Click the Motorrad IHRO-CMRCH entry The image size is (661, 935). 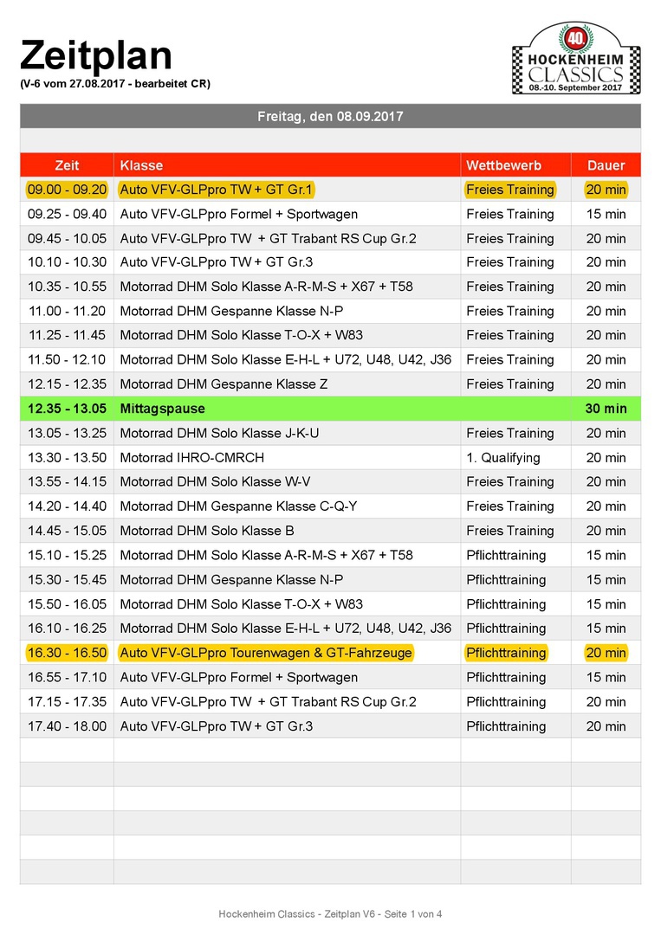tap(191, 457)
